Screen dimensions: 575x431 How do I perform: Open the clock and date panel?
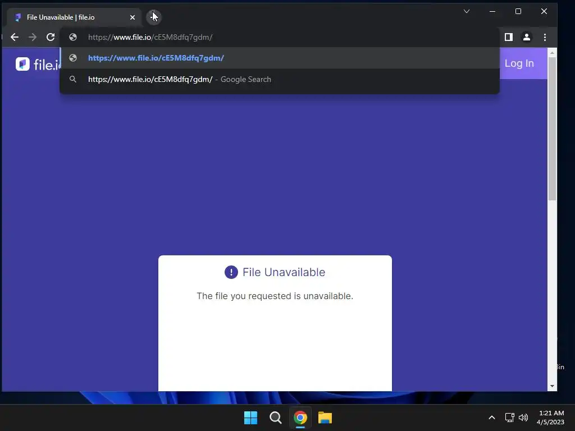(550, 418)
